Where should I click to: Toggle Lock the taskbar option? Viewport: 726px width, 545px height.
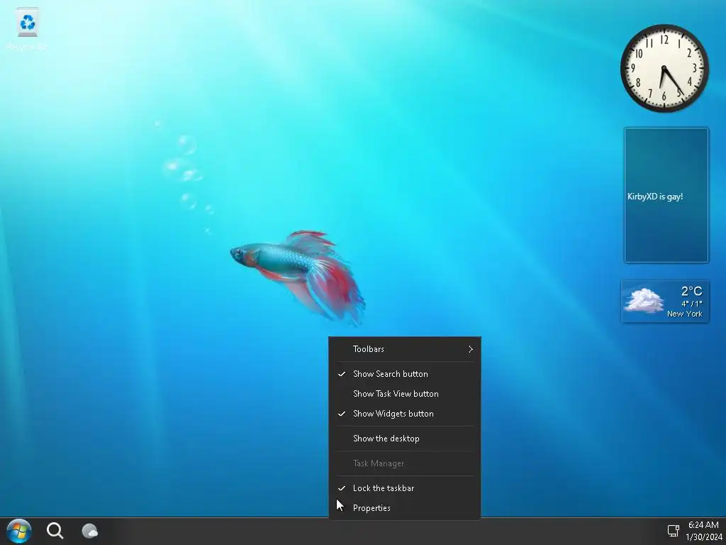(405, 488)
